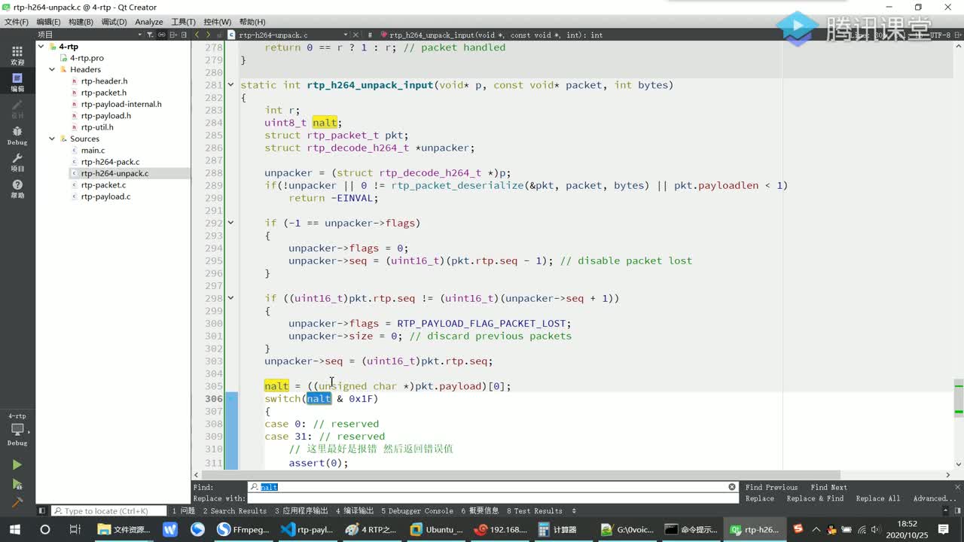
Task: Click the Replace with input field
Action: (493, 498)
